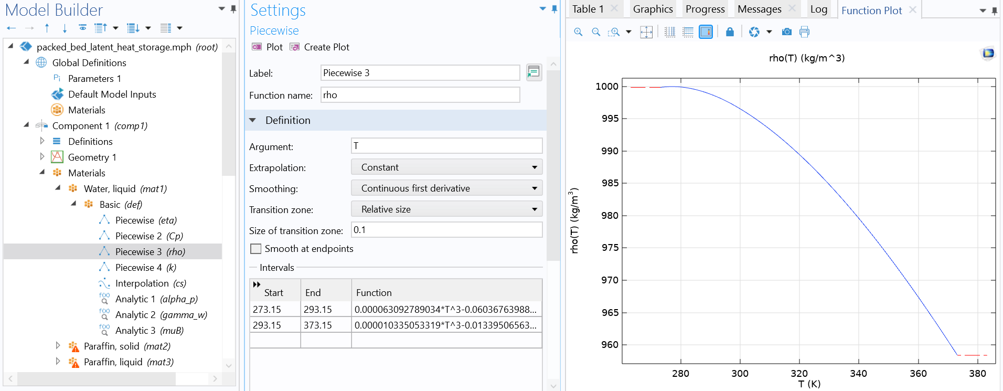Click the Zoom In icon in the plot toolbar
Screen dimensions: 1003x391
578,32
